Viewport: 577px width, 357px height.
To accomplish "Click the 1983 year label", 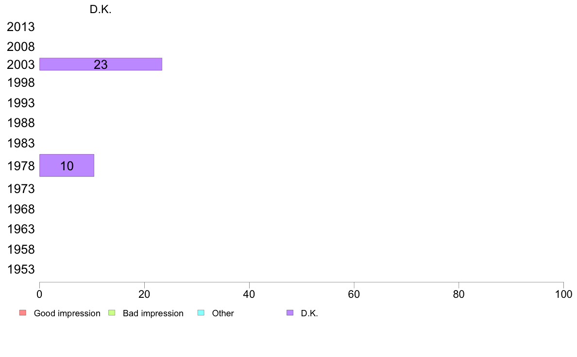I will 21,143.
